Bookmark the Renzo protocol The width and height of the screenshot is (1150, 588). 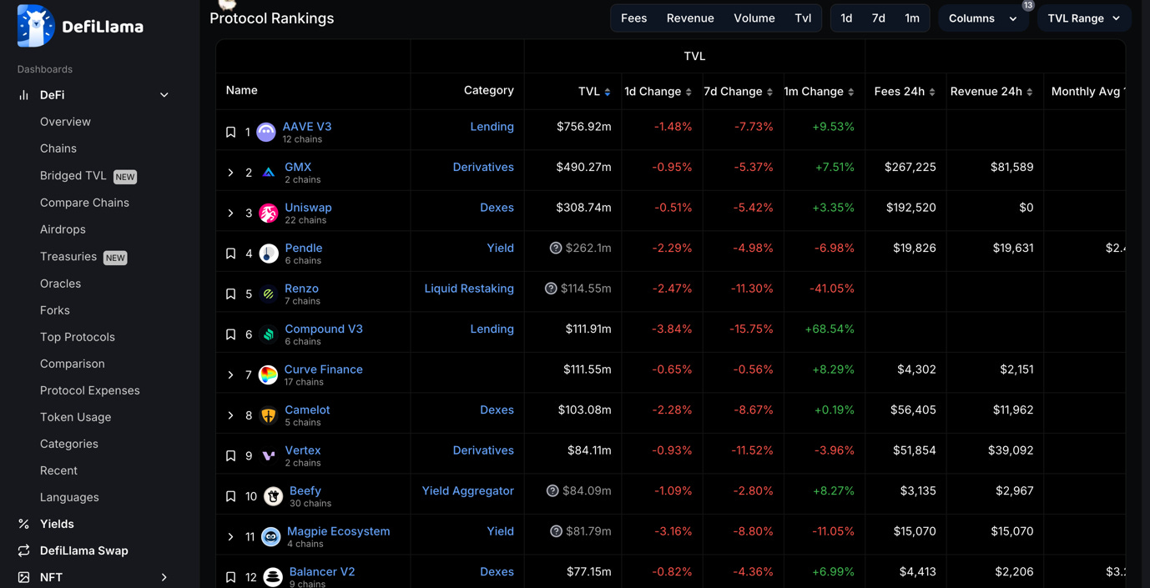(x=231, y=294)
